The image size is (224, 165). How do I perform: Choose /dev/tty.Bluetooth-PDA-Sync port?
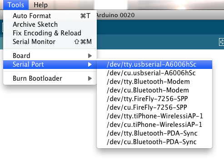pyautogui.click(x=154, y=133)
